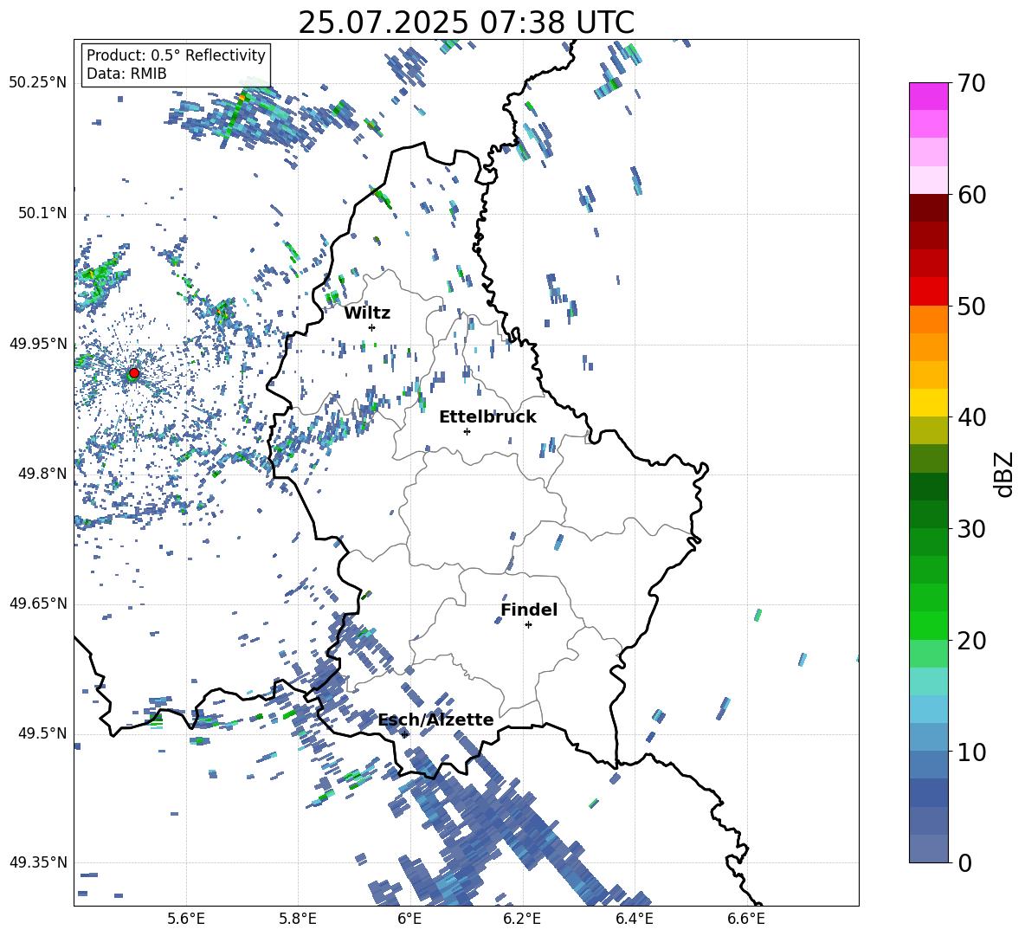Click the yellow colorbar segment at 40
The height and width of the screenshot is (936, 1025).
click(x=928, y=403)
